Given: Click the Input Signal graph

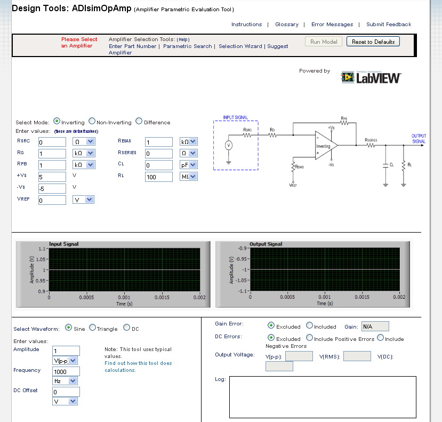Looking at the screenshot, I should (x=114, y=274).
